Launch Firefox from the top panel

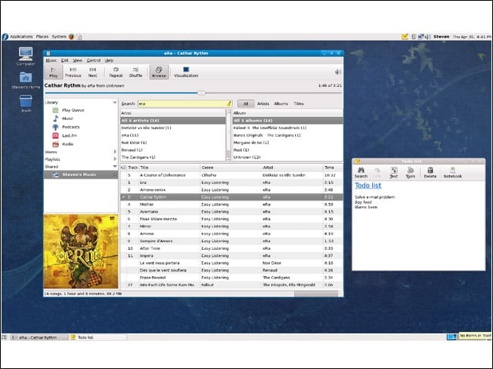coord(72,37)
